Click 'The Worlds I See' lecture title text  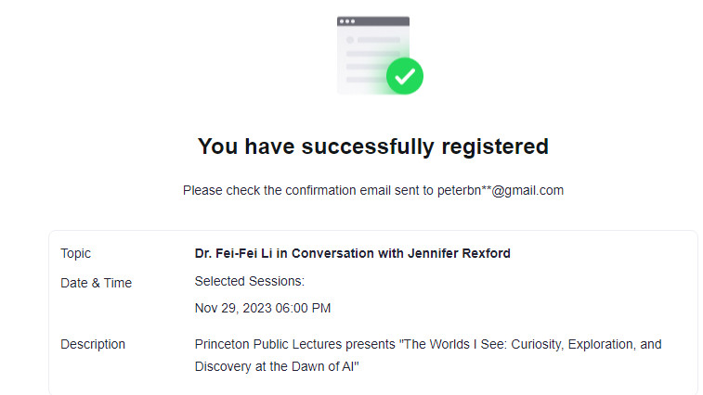pyautogui.click(x=453, y=344)
